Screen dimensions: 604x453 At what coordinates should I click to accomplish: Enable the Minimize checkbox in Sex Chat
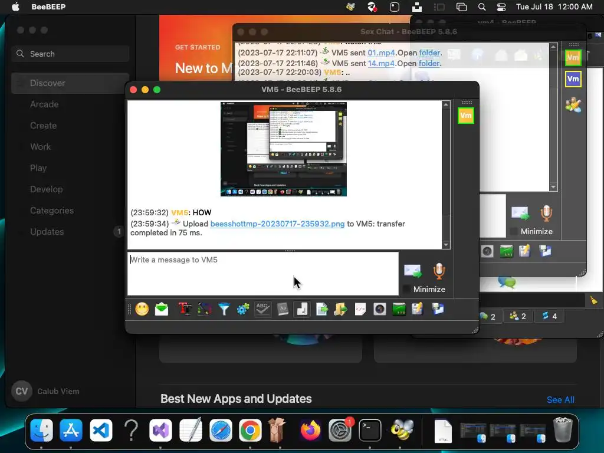(x=514, y=231)
